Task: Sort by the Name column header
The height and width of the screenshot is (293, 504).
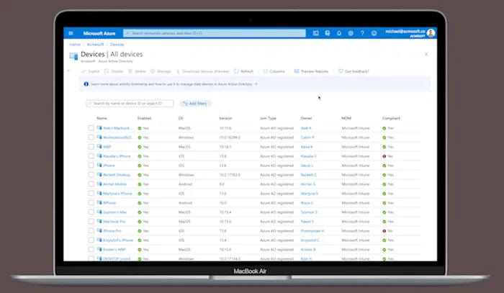Action: click(102, 118)
